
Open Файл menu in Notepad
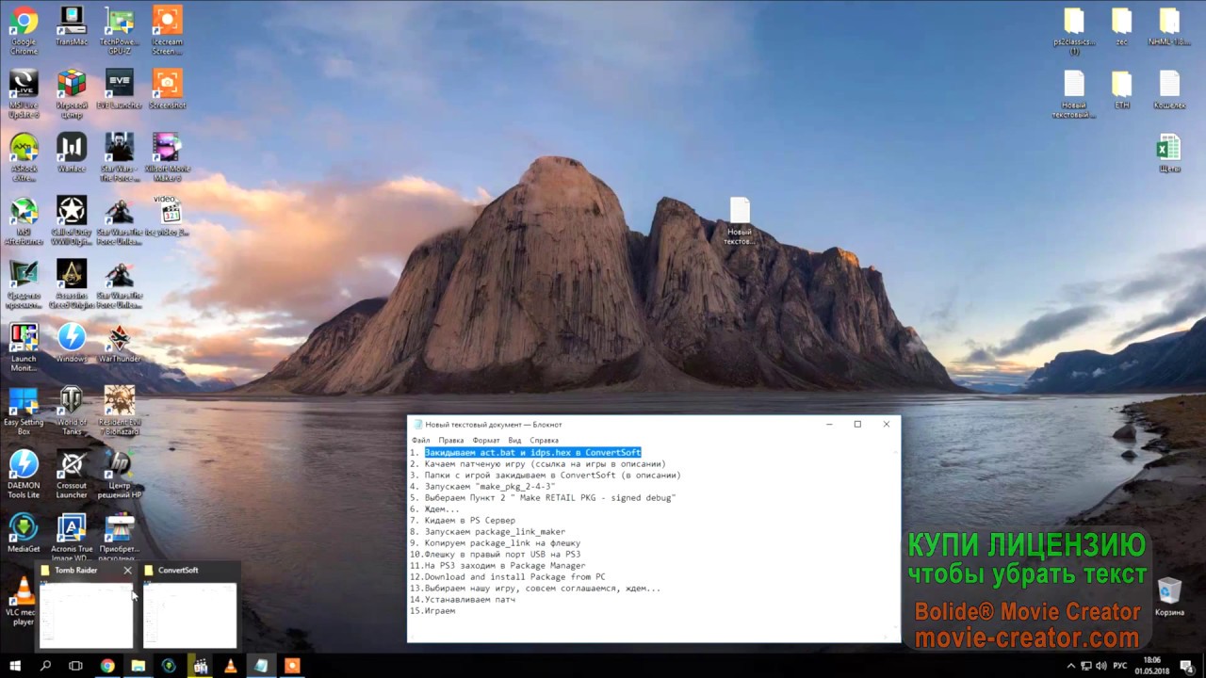point(420,440)
